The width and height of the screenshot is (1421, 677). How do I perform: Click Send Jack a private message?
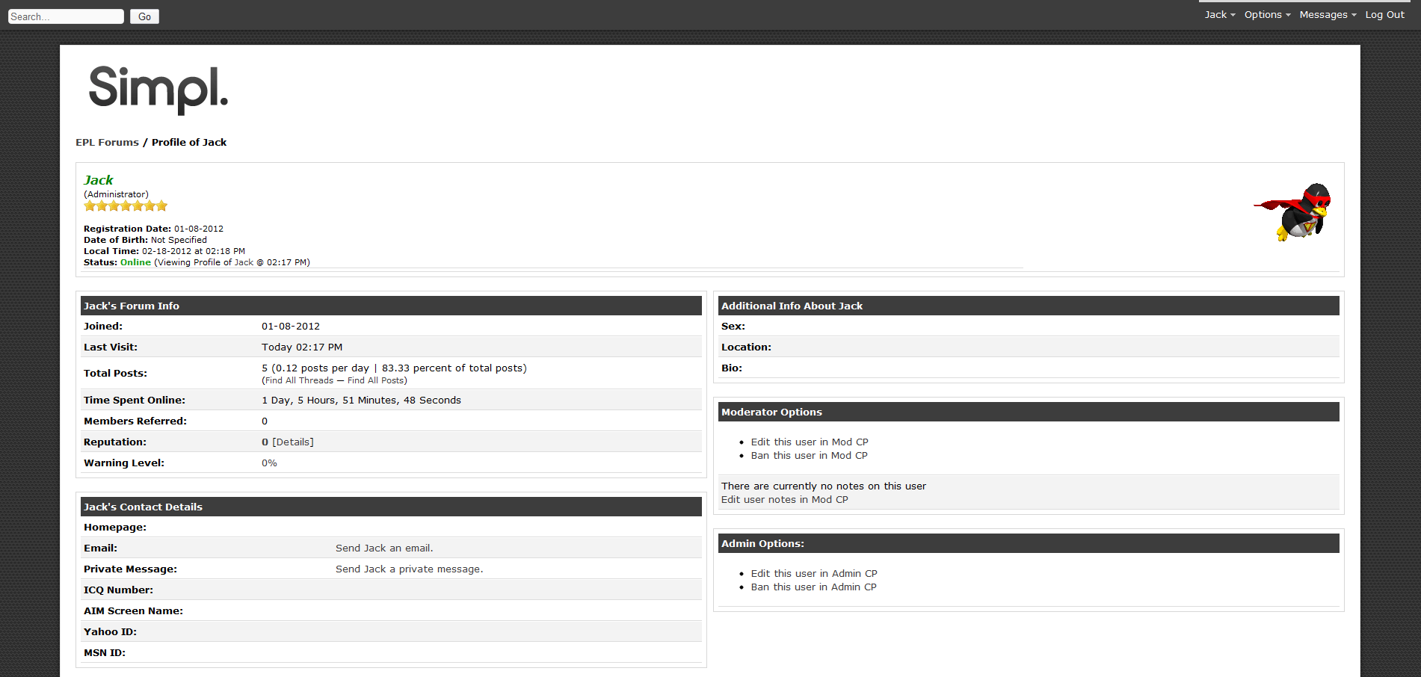coord(409,569)
